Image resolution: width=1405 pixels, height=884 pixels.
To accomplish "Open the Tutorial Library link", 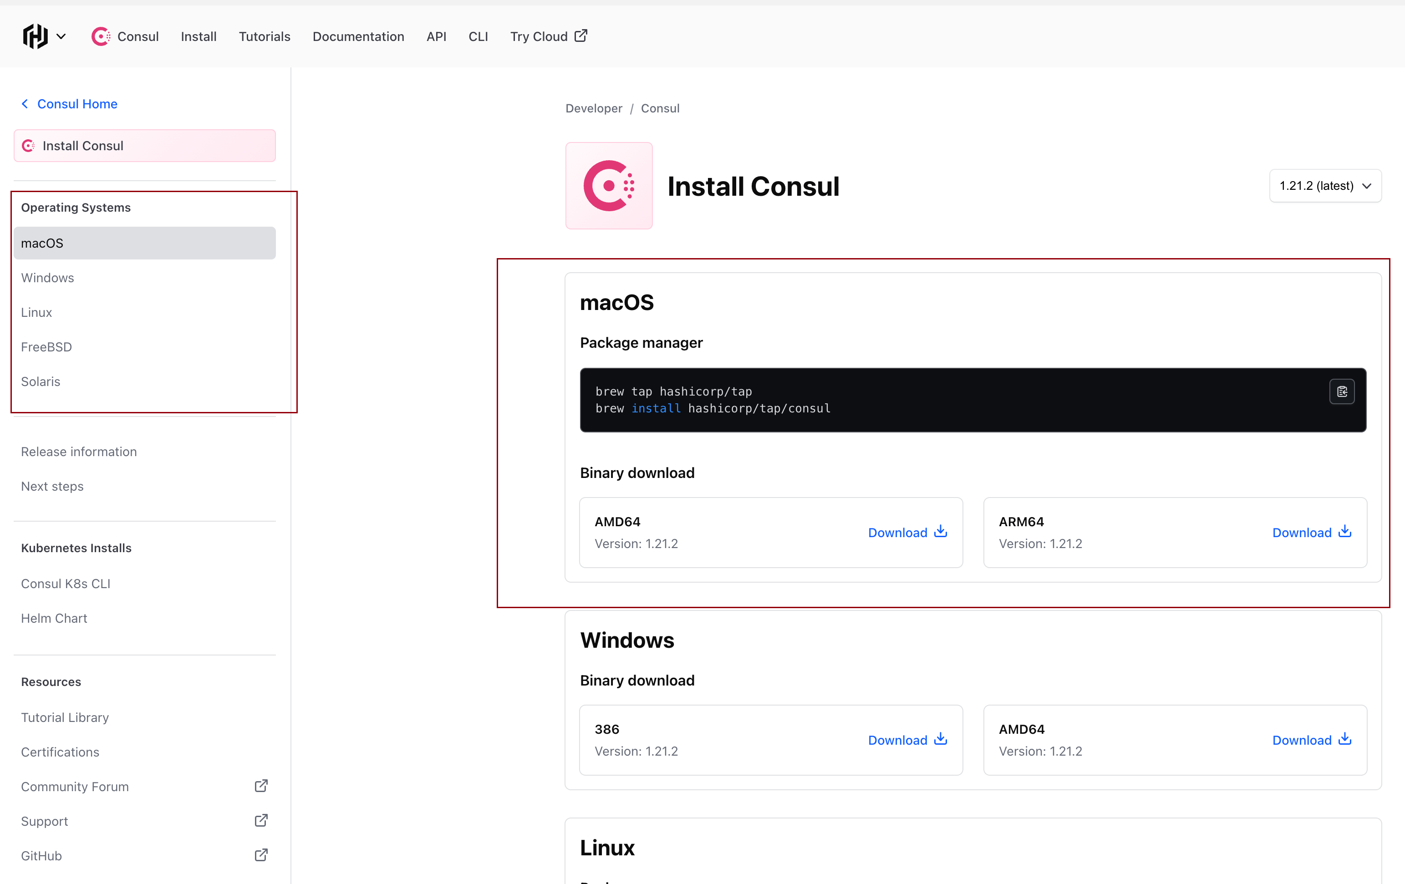I will tap(65, 716).
